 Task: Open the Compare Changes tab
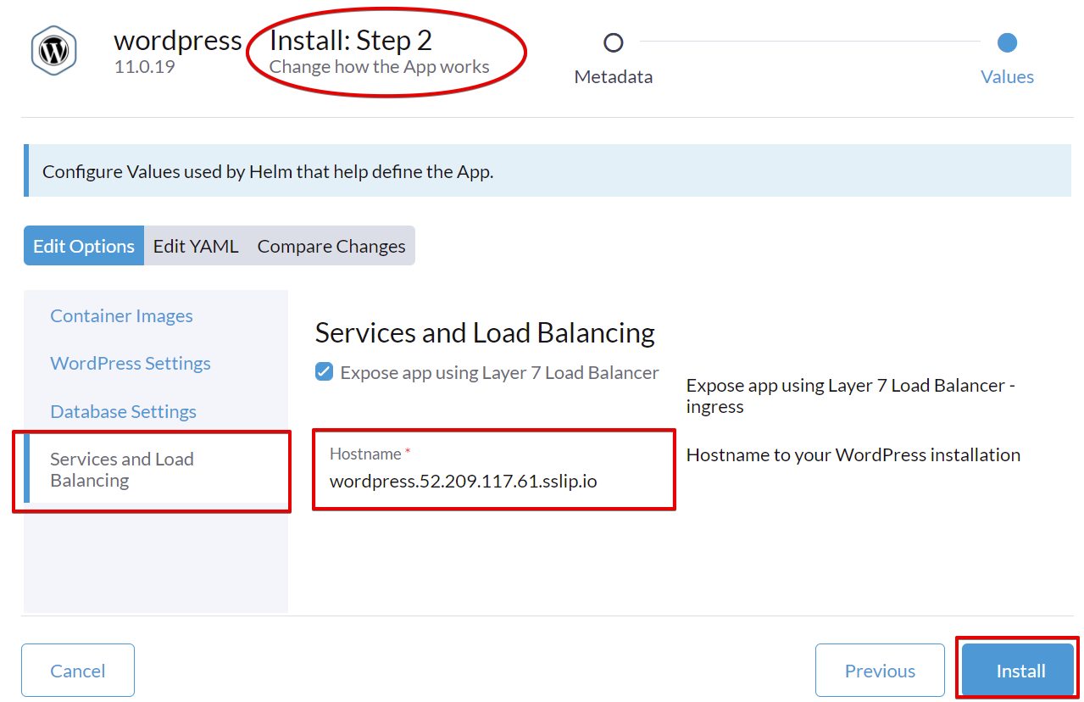click(x=331, y=246)
